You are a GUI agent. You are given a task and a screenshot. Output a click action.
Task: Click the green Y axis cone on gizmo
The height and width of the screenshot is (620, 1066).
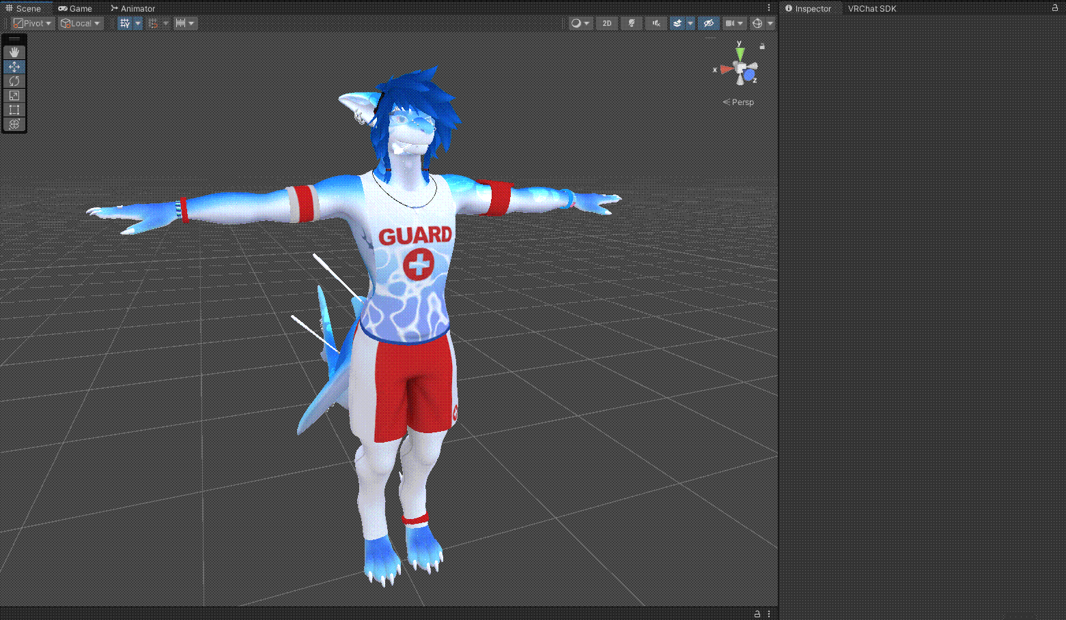740,53
